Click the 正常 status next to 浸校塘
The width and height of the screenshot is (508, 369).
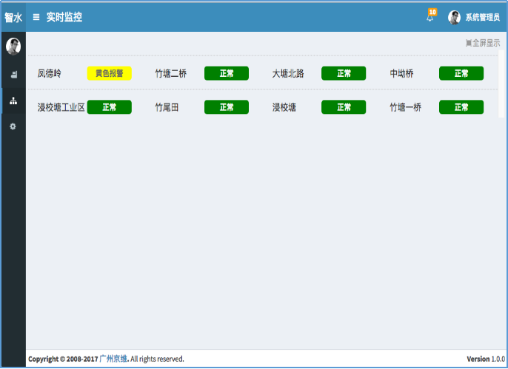(344, 107)
